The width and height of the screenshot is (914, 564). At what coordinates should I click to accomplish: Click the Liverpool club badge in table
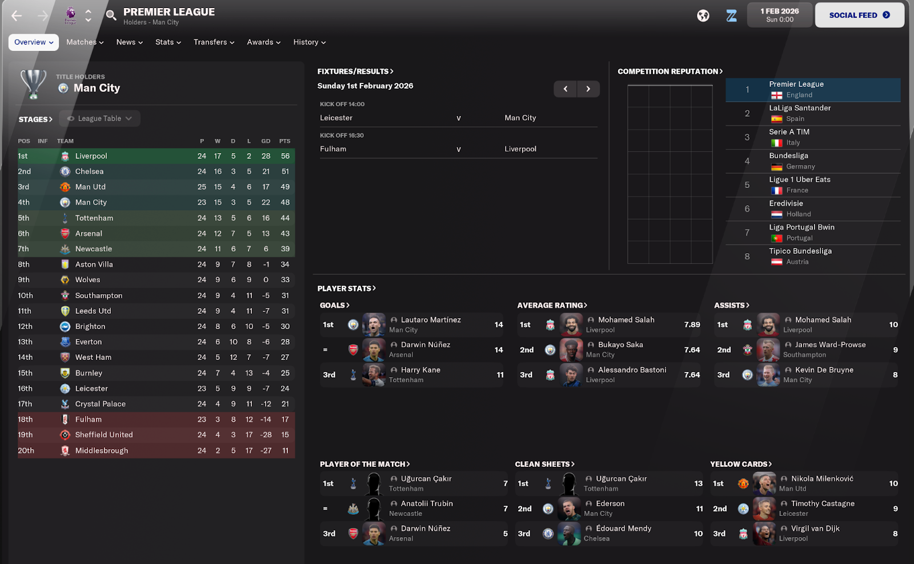pyautogui.click(x=65, y=156)
